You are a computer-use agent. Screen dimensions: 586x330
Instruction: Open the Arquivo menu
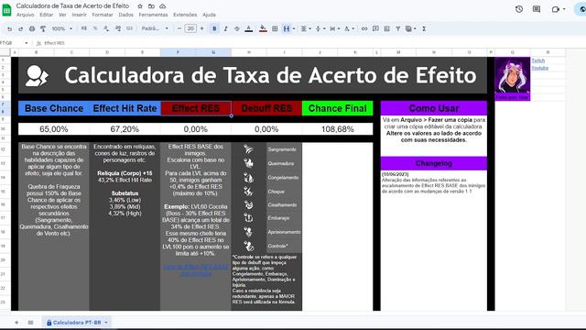point(25,15)
